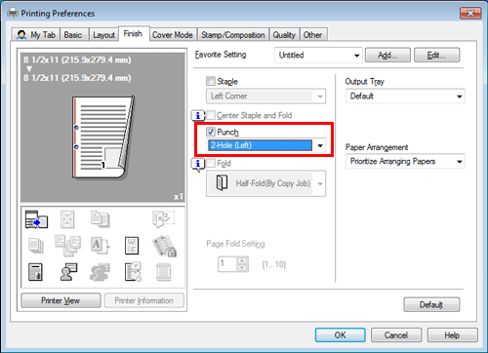Open the Prioritize Arranging Papers dropdown

[x=405, y=162]
